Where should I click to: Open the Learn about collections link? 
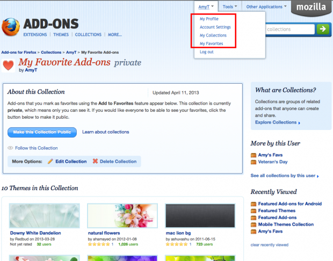105,132
